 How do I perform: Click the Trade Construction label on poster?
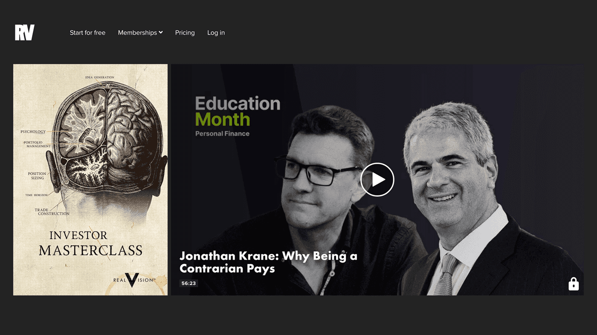[x=52, y=212]
